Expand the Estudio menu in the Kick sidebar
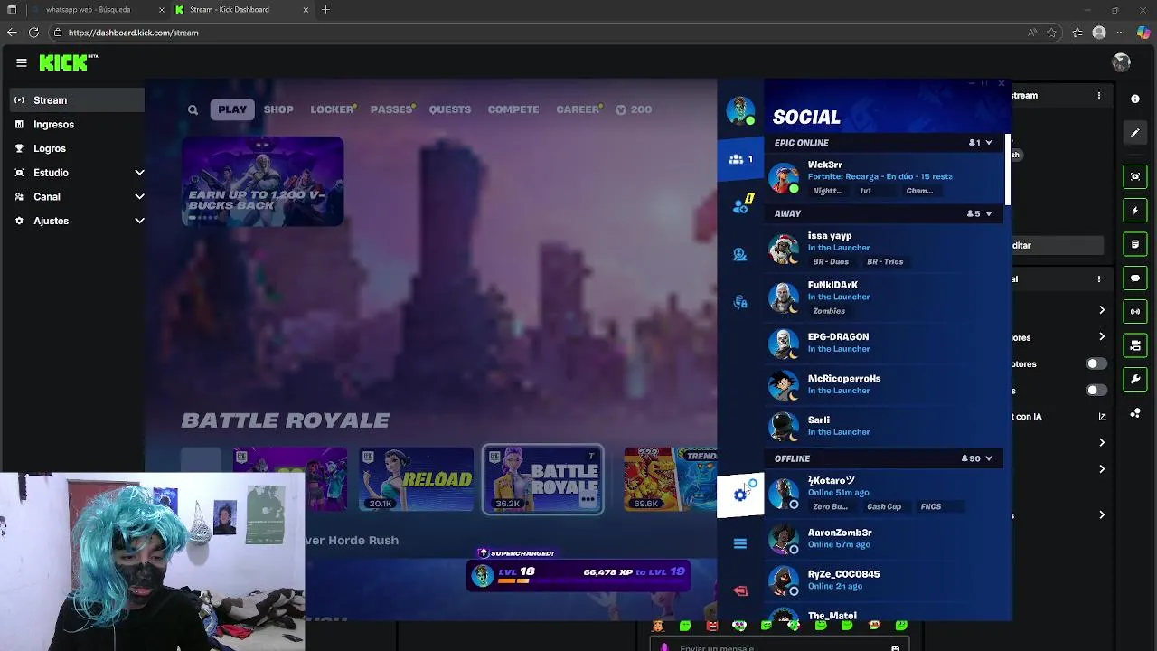The height and width of the screenshot is (651, 1157). coord(140,173)
